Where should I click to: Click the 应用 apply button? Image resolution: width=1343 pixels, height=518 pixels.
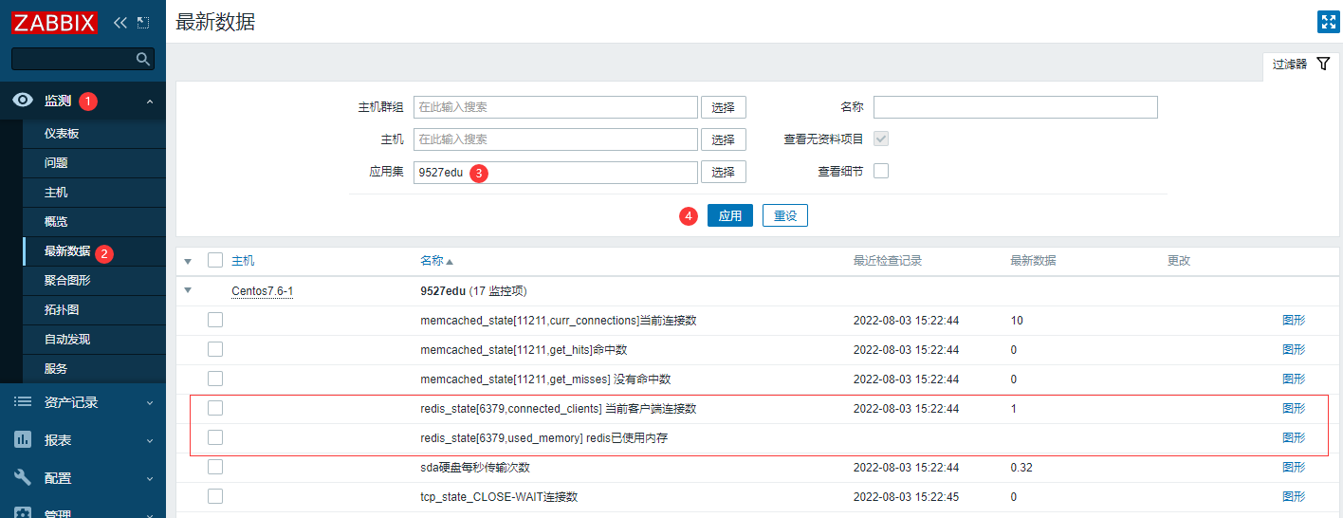tap(729, 215)
